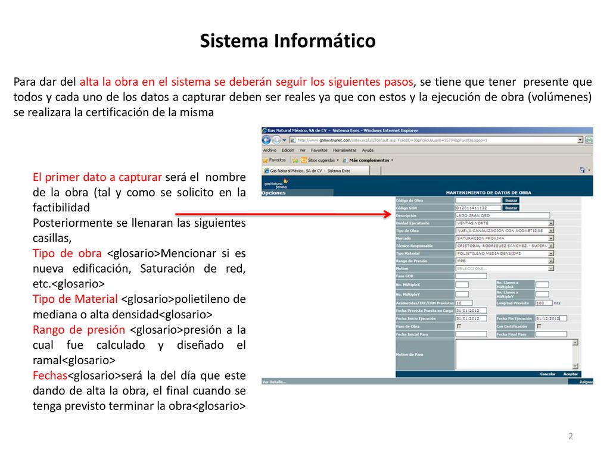Click the No. MúltipleY input field
The width and height of the screenshot is (610, 457).
(x=462, y=294)
